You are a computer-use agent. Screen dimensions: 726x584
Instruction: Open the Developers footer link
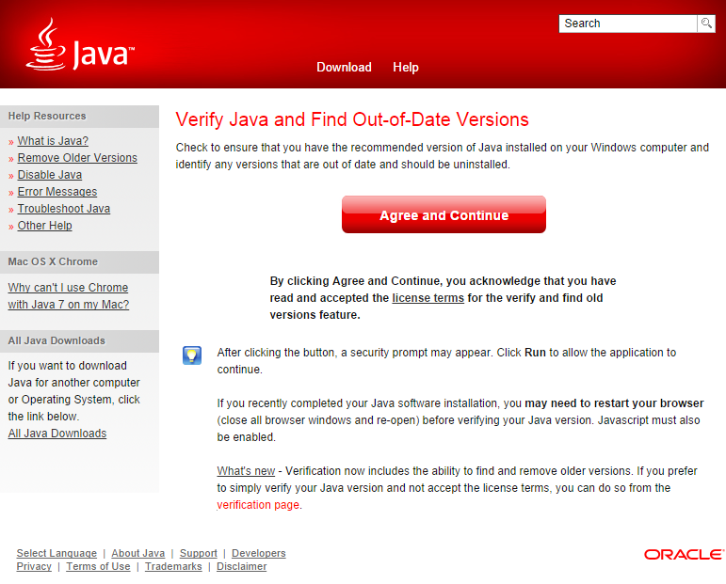click(x=258, y=553)
